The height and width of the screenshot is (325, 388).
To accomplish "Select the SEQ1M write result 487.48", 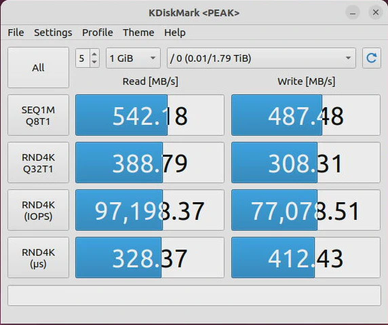I will point(306,115).
